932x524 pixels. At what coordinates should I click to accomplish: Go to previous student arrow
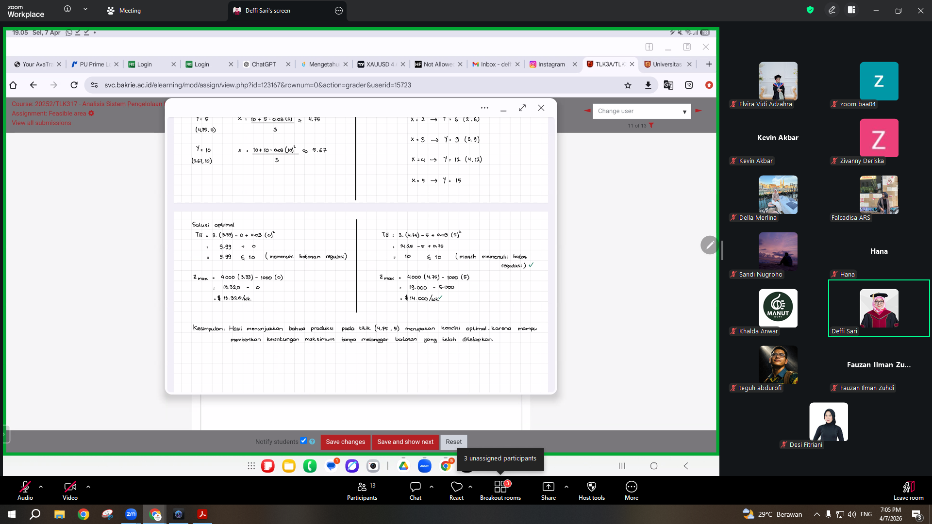click(x=587, y=111)
